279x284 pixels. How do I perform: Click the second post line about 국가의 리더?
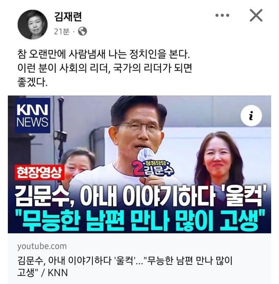point(105,68)
